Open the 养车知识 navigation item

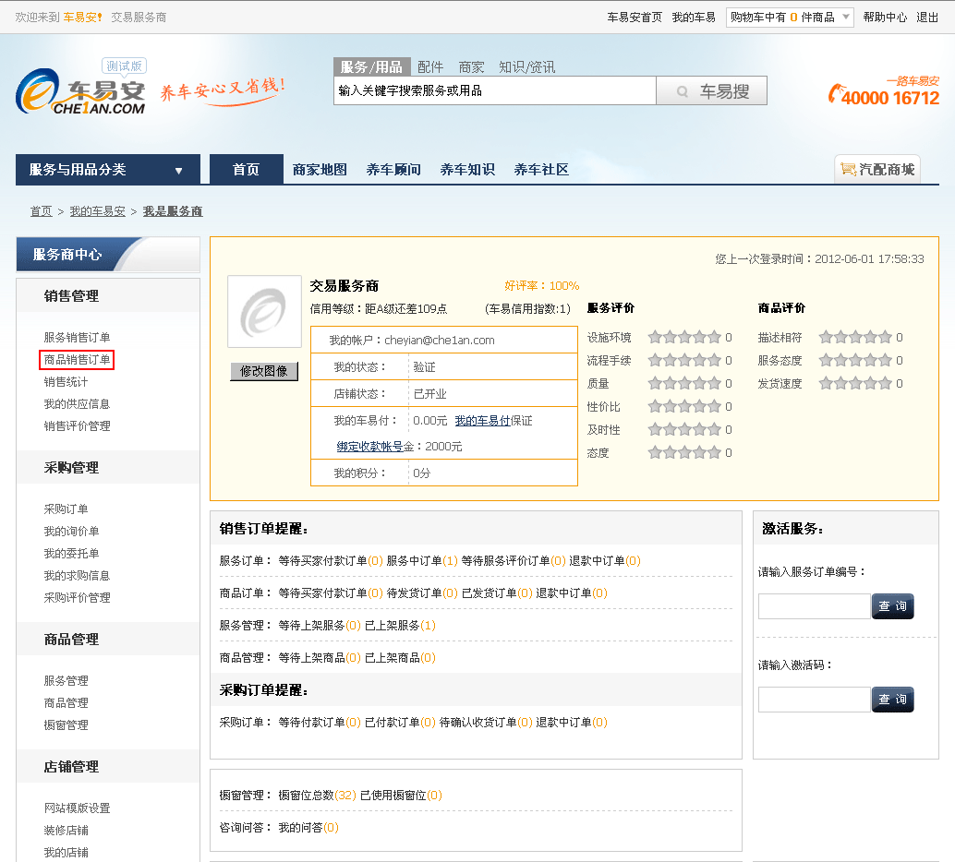(467, 169)
